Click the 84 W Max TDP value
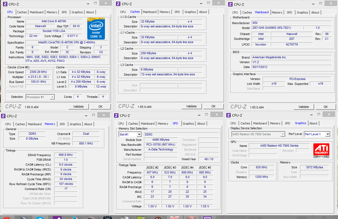This screenshot has height=219, width=338. [x=76, y=26]
